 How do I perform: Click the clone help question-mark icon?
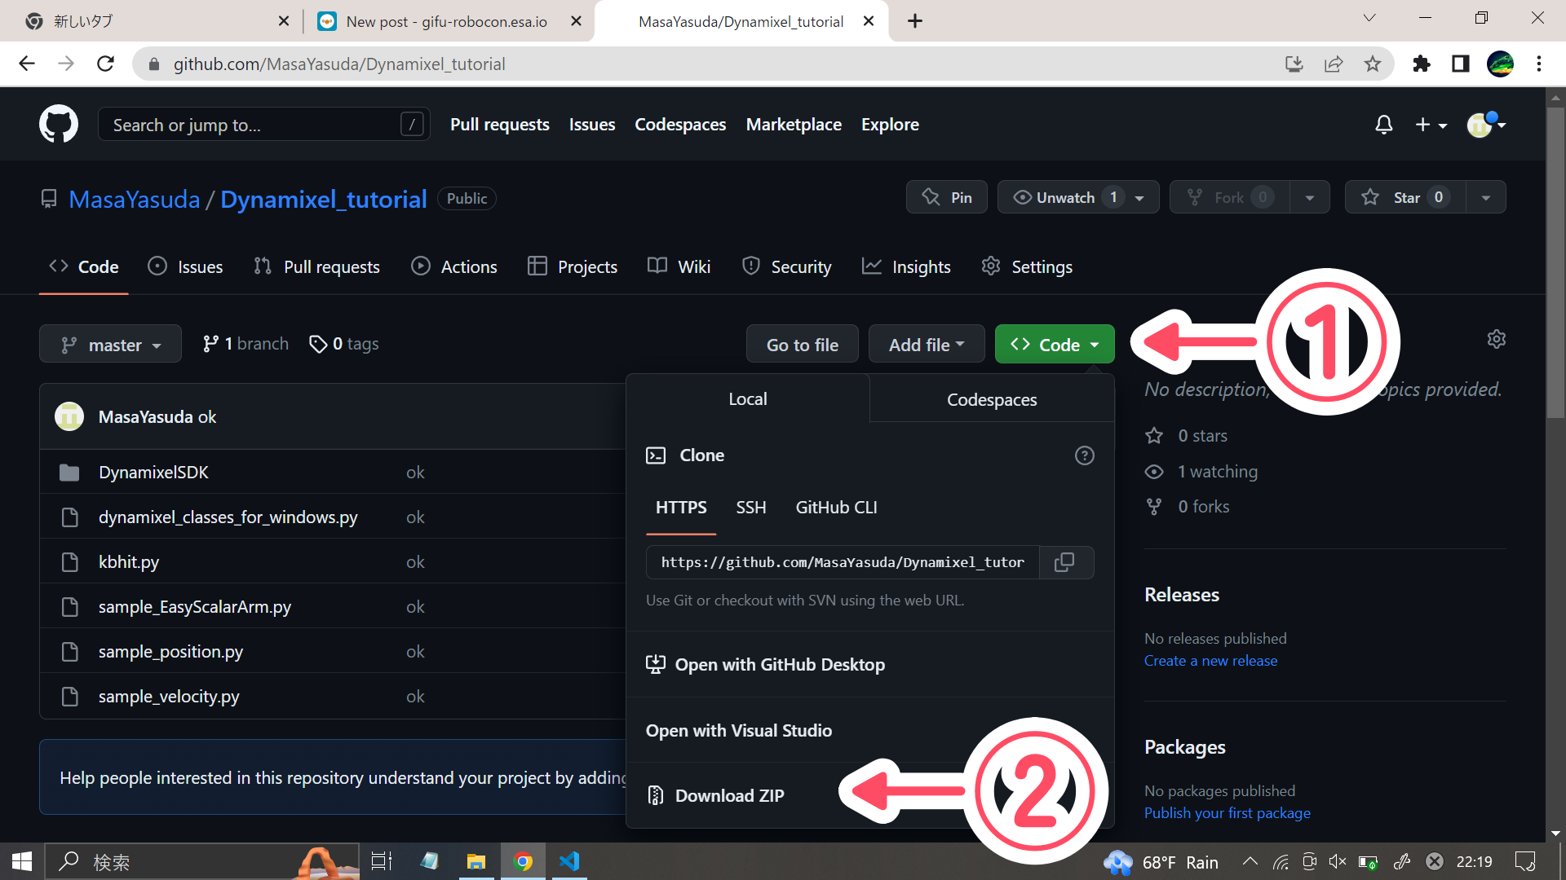tap(1084, 455)
